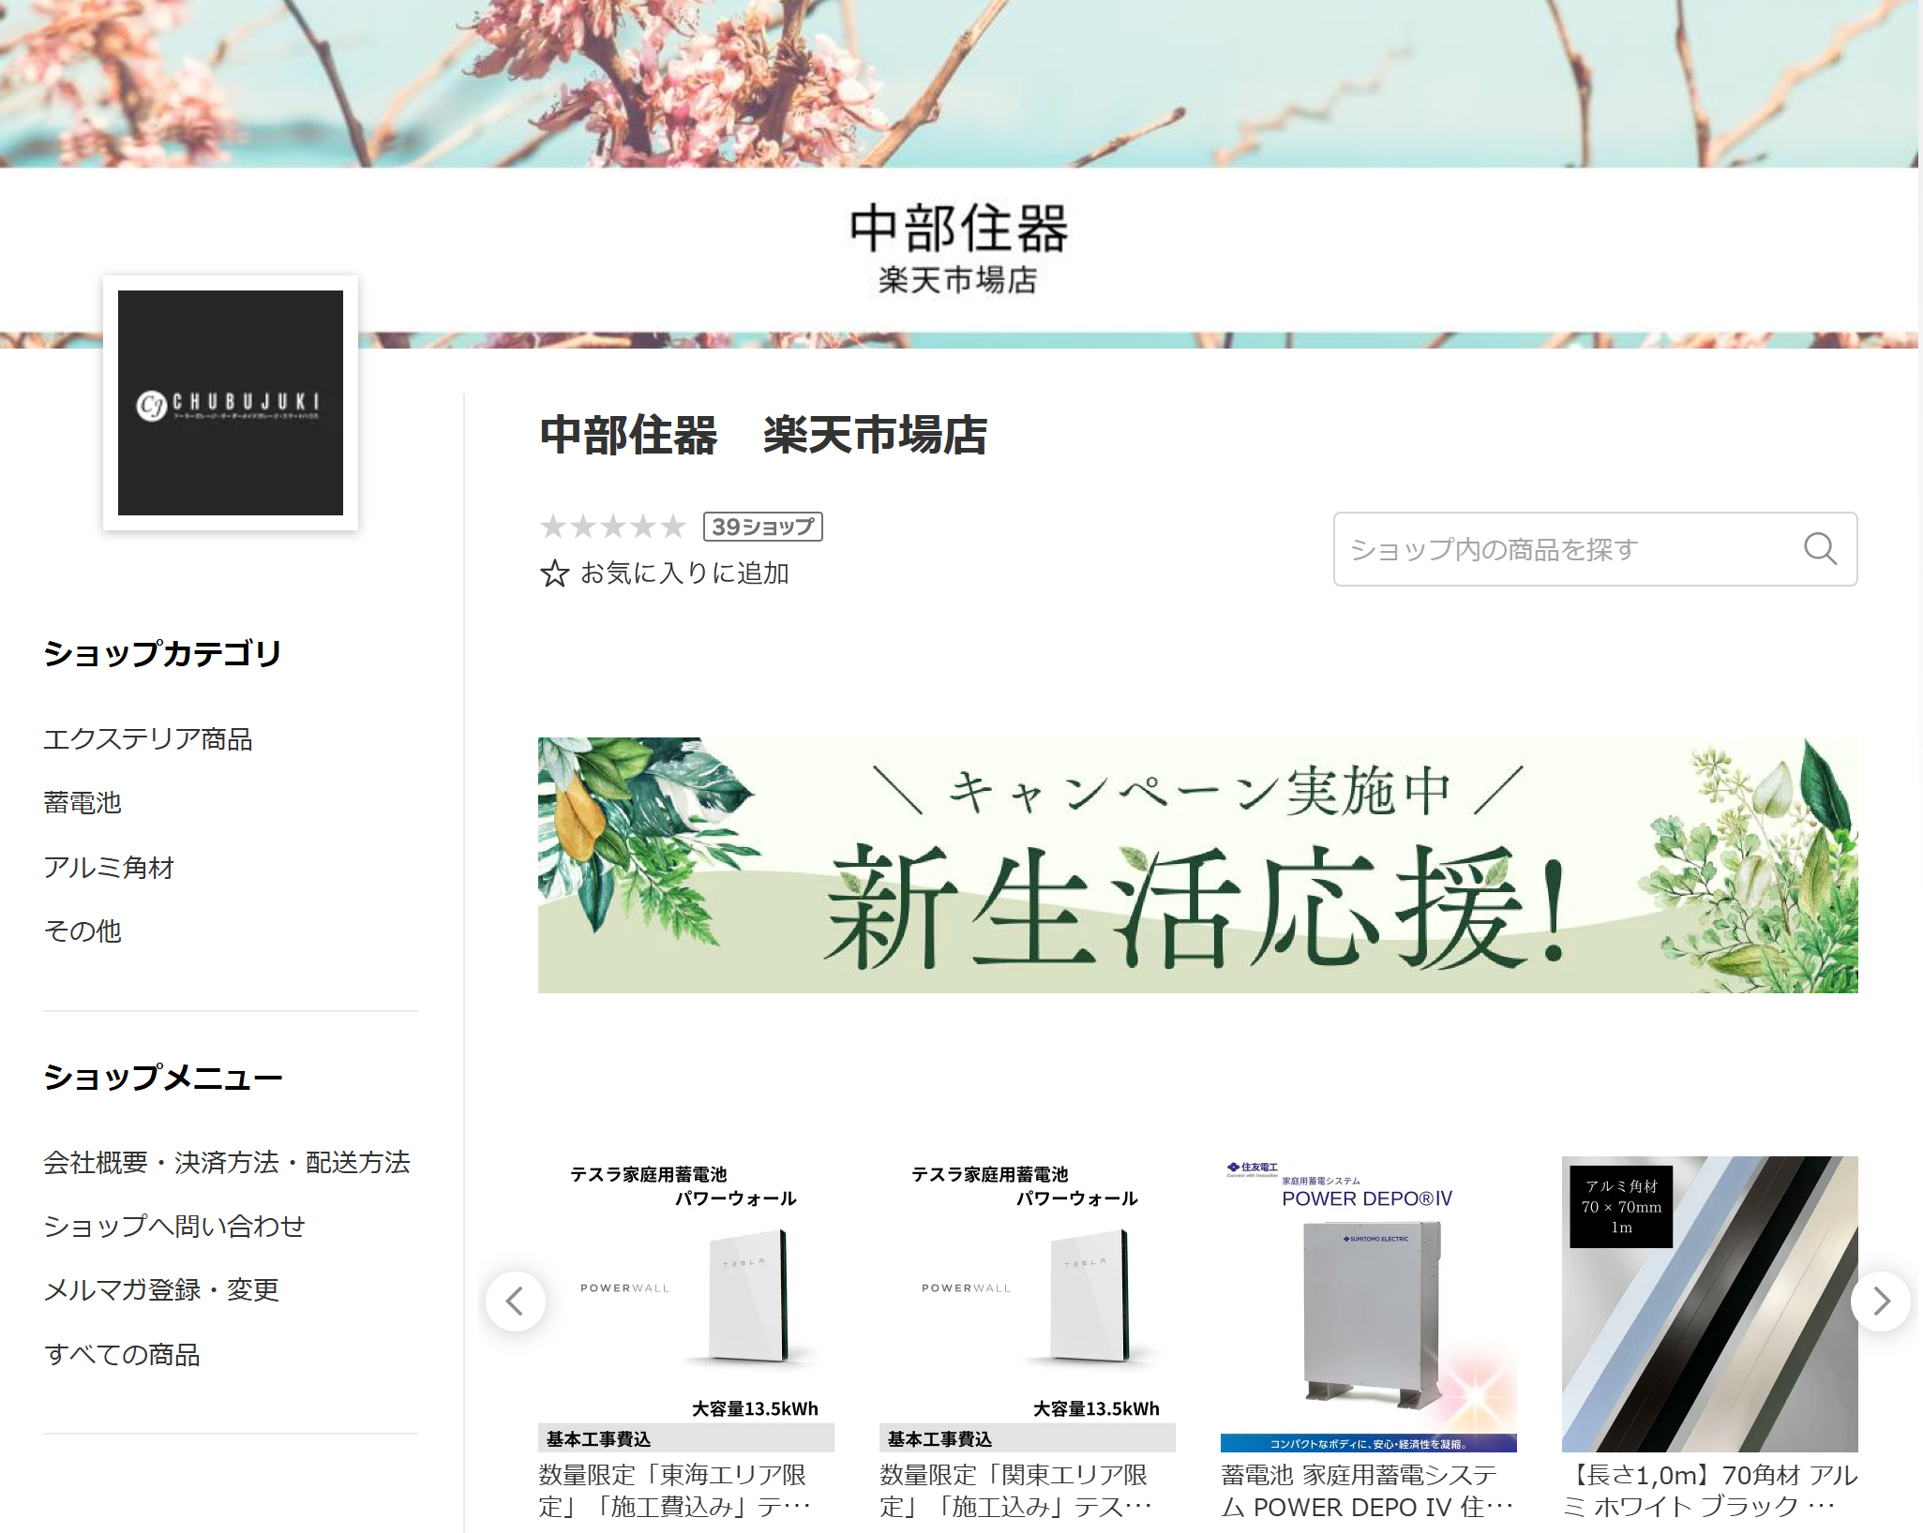Viewport: 1923px width, 1533px height.
Task: Open 新生活応援 campaign banner
Action: (1197, 865)
